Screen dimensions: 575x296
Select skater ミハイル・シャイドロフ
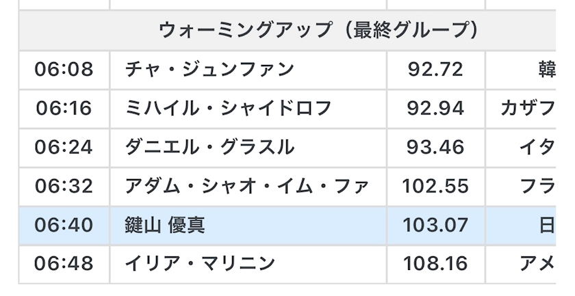(x=229, y=108)
